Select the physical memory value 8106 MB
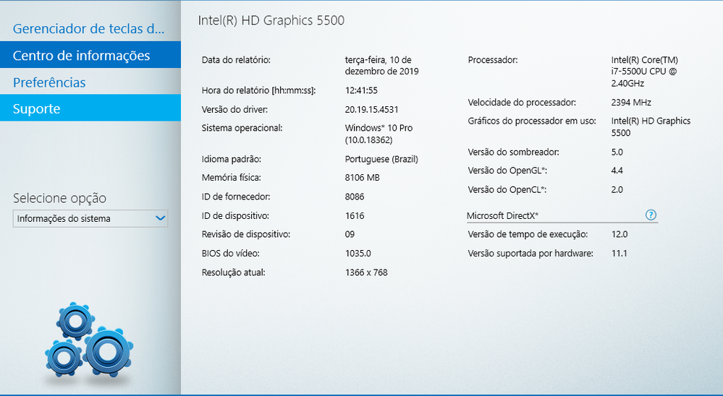Screen dimensions: 723x396 click(x=362, y=178)
